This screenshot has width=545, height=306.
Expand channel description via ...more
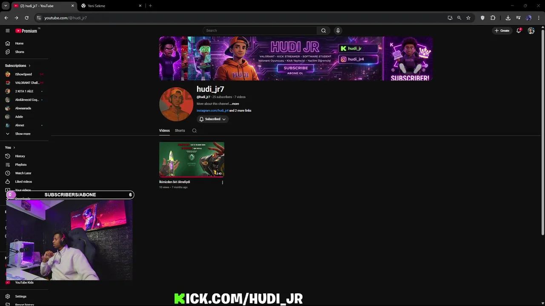234,104
